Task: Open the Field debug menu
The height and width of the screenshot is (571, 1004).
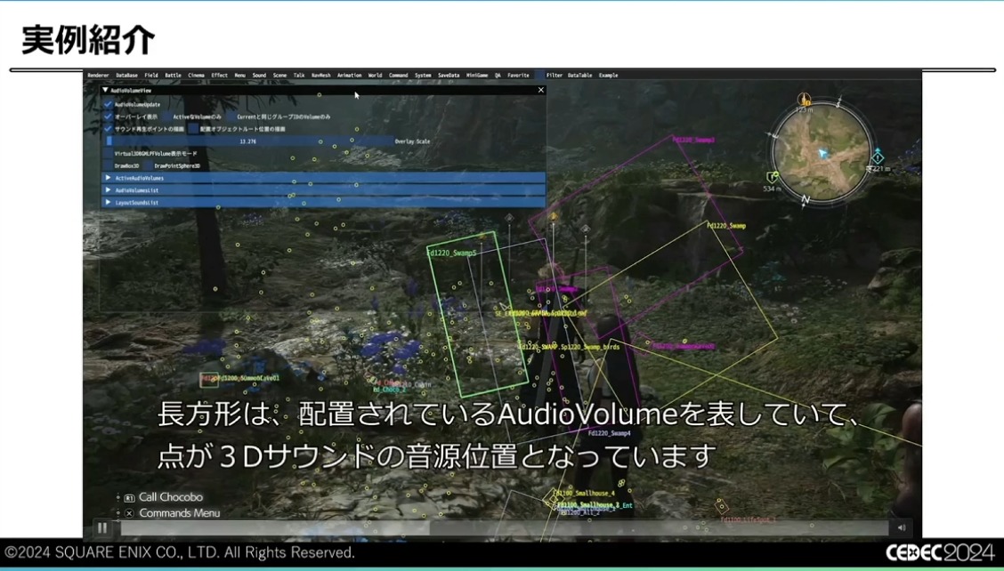Action: (x=151, y=76)
